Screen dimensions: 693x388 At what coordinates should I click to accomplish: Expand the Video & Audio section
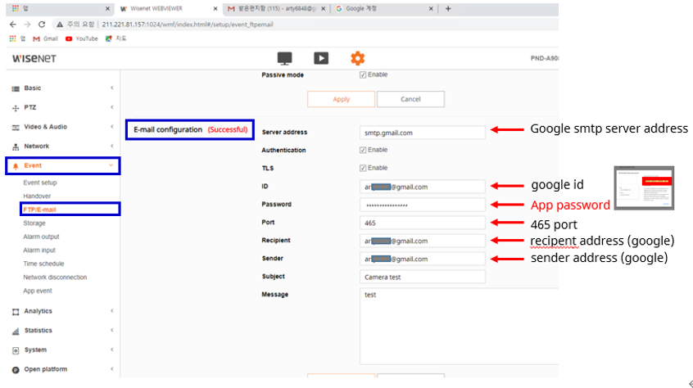[62, 127]
